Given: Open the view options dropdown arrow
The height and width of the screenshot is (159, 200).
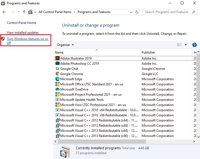Looking at the screenshot, I should (x=186, y=45).
